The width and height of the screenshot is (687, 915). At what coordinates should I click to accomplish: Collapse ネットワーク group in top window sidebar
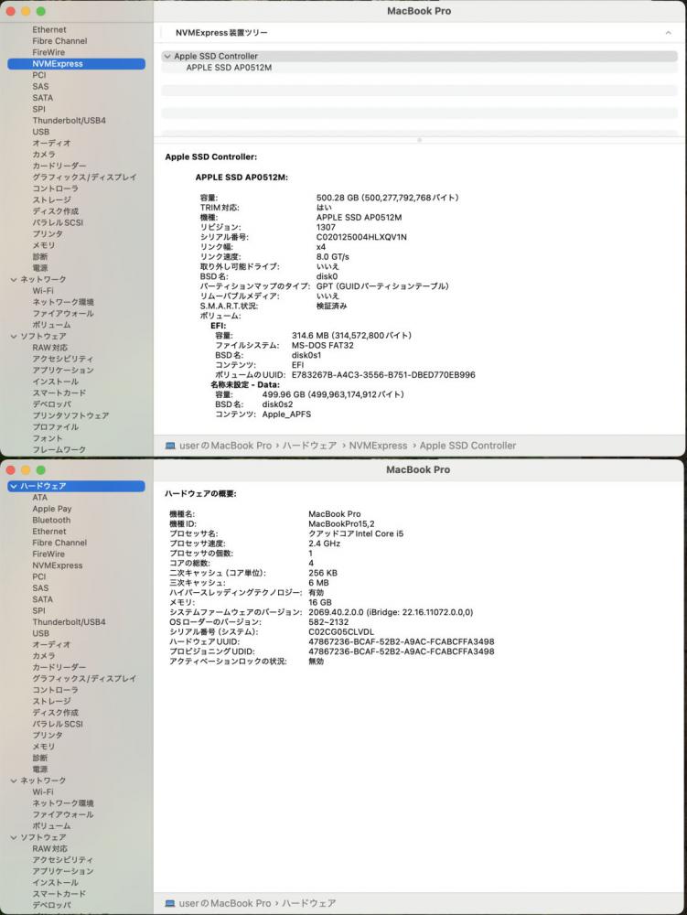(14, 279)
